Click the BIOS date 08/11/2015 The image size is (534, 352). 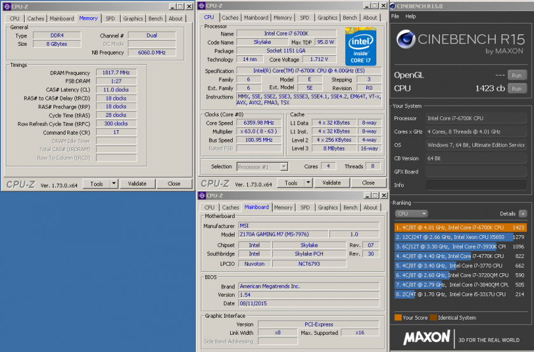click(x=309, y=303)
